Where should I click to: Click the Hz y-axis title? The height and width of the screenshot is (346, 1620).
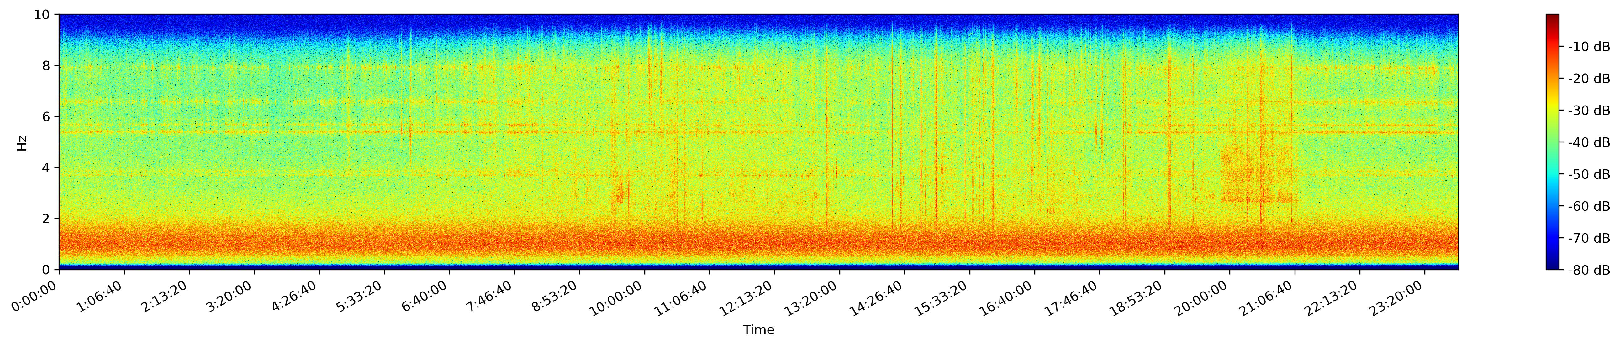[23, 142]
